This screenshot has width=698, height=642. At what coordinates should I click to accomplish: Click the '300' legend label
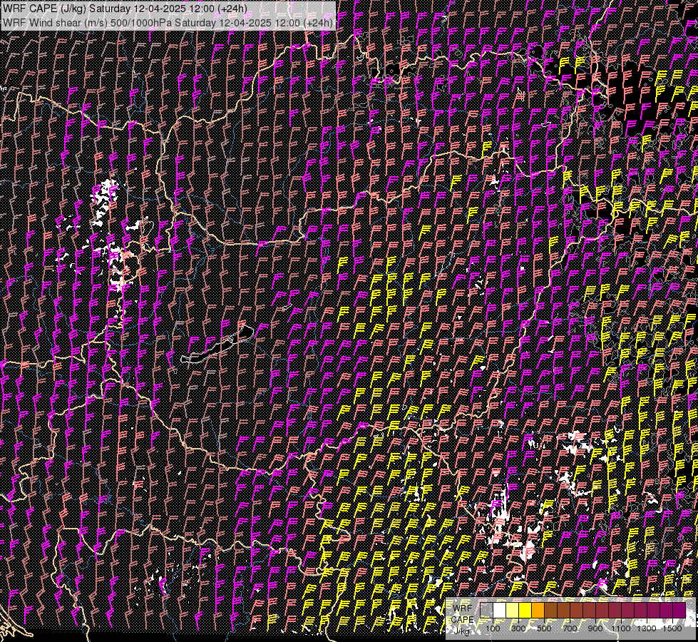tap(518, 628)
